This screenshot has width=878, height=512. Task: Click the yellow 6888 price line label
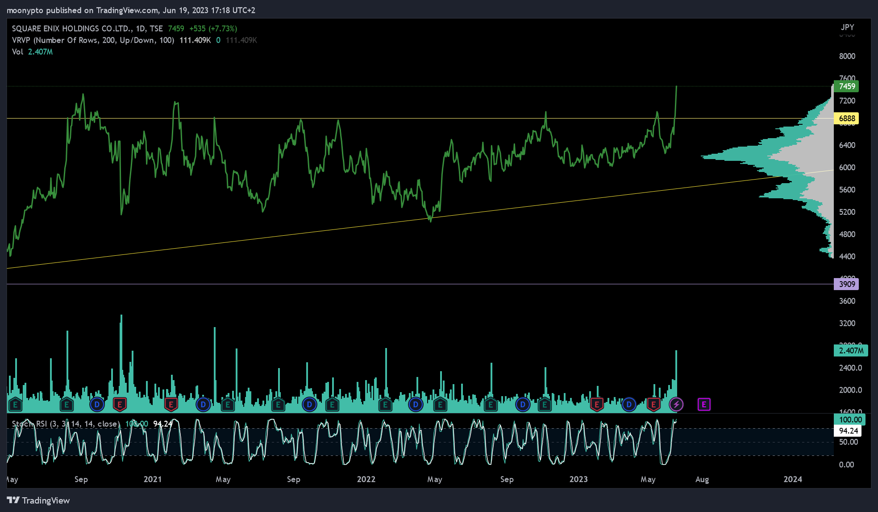tap(846, 118)
